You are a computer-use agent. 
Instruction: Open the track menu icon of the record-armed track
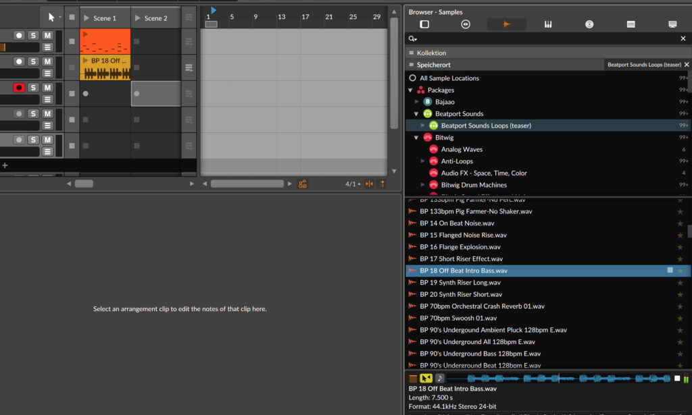click(x=47, y=100)
